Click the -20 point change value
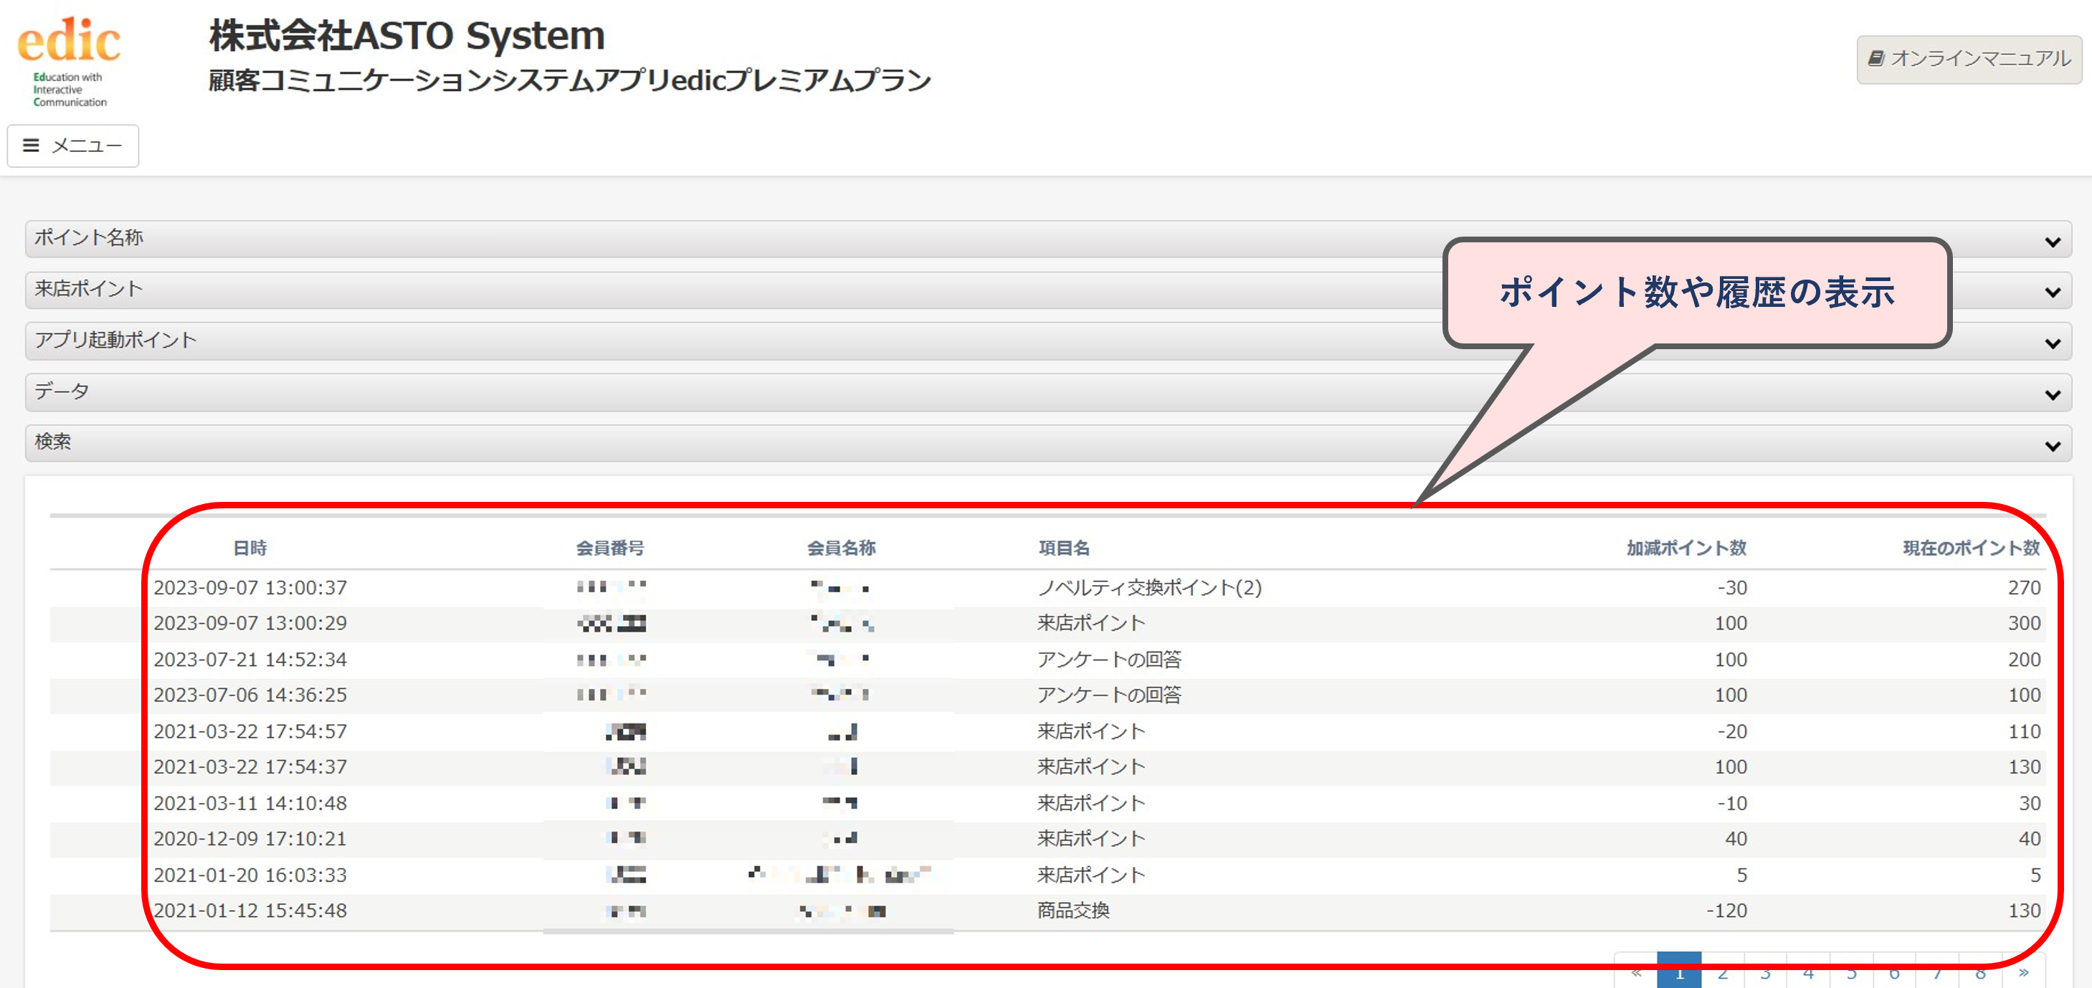The width and height of the screenshot is (2092, 988). pos(1731,732)
